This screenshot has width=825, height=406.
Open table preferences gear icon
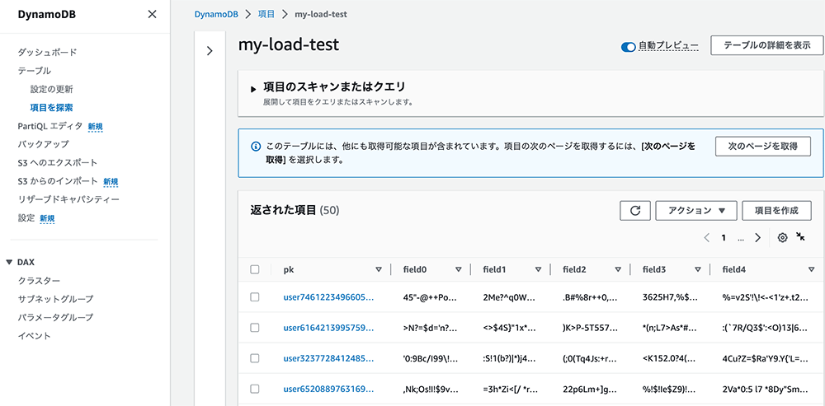tap(782, 237)
